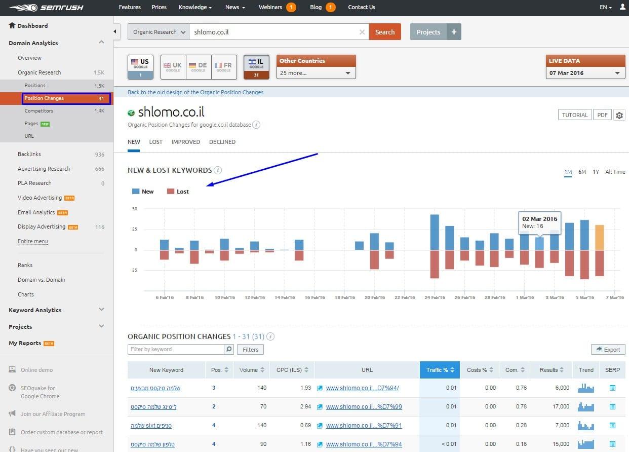629x452 pixels.
Task: Sort table by Volume column
Action: [x=252, y=370]
